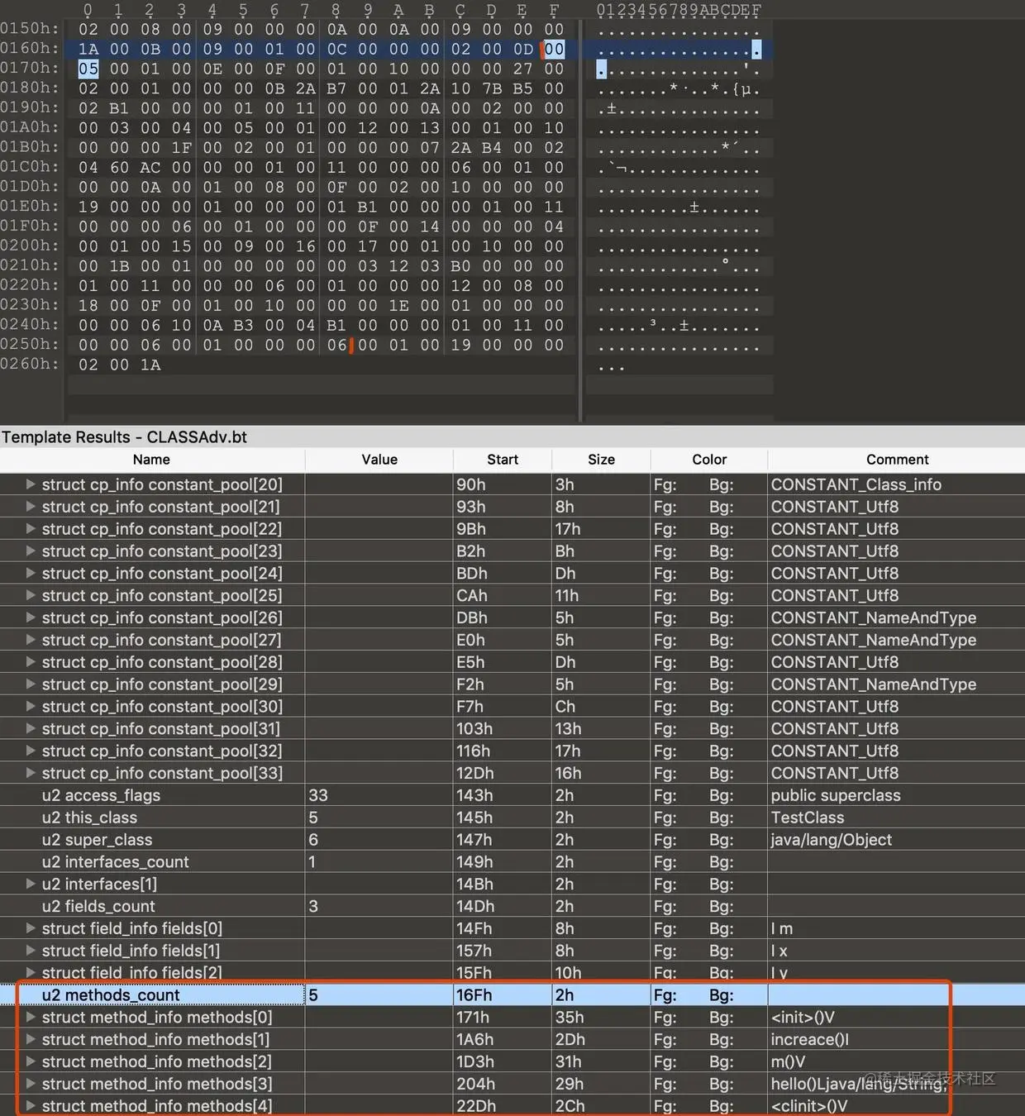The image size is (1025, 1116).
Task: Select the highlighted 05 byte at 0170h
Action: pyautogui.click(x=88, y=69)
